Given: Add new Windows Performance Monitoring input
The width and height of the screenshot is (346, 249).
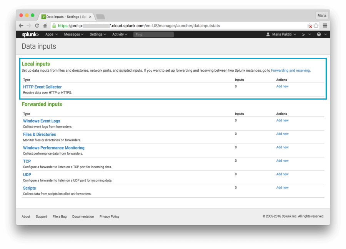Looking at the screenshot, I should click(x=282, y=147).
